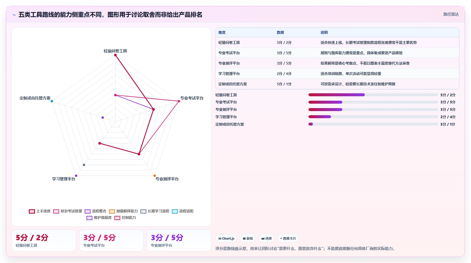Screen dimensions: 471x263
Task: Click the lightning icon before the title
Action: (14, 15)
